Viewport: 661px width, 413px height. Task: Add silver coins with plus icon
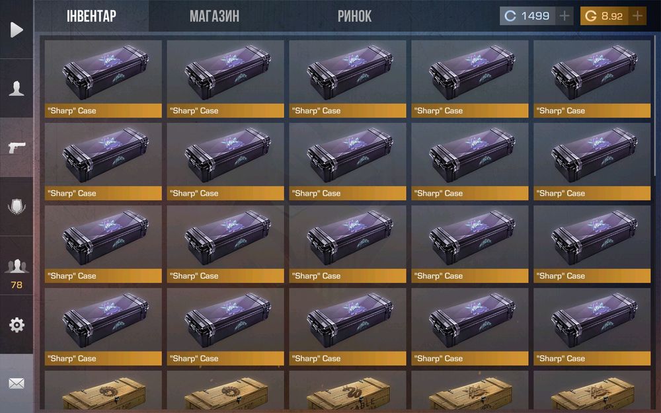click(564, 16)
